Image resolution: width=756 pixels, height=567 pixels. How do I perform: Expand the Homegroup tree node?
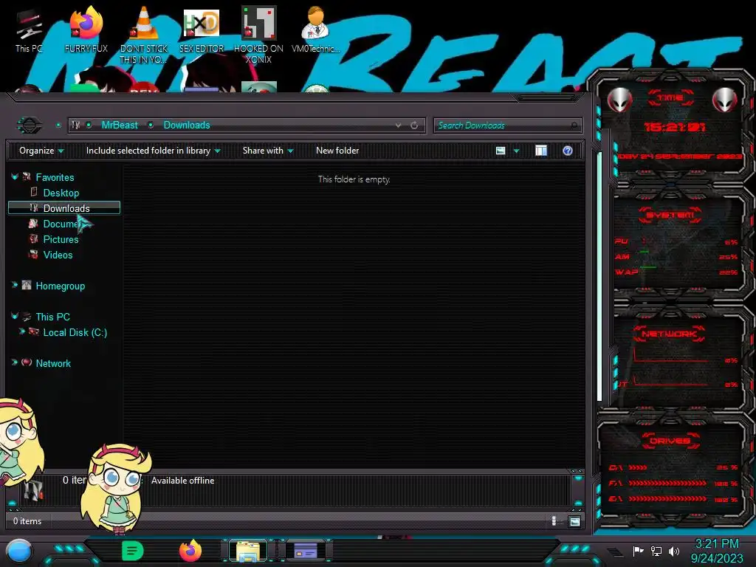tap(15, 286)
